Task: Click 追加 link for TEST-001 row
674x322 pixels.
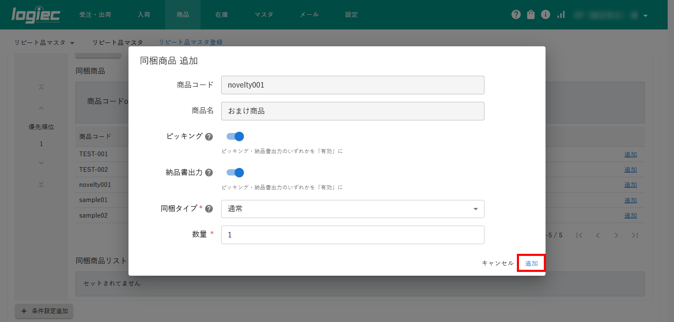Action: 630,154
